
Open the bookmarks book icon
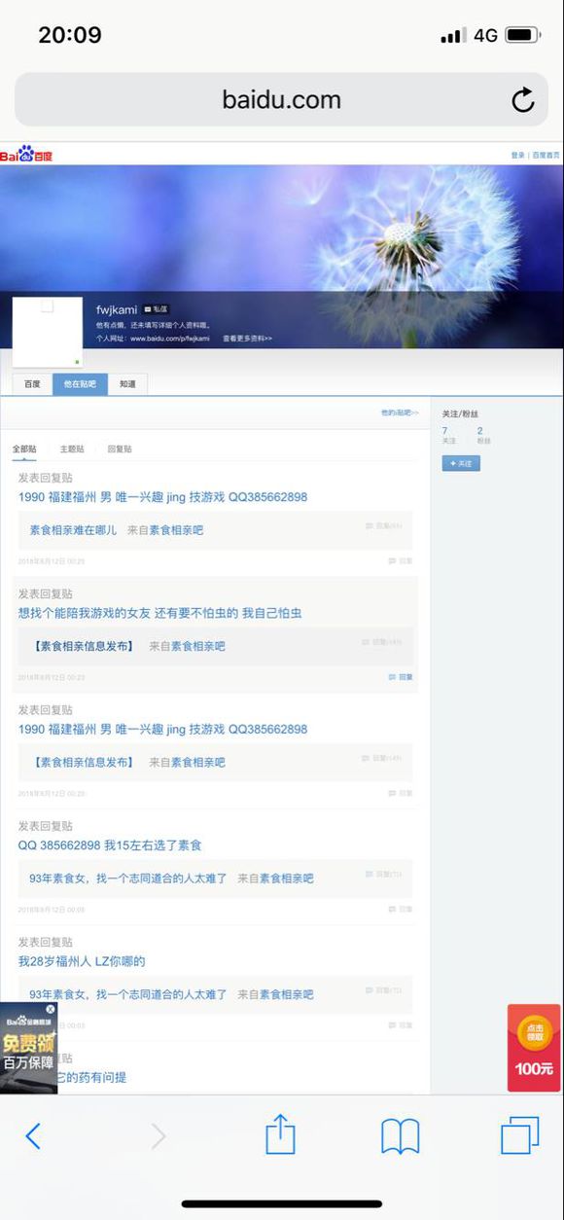[x=400, y=1135]
